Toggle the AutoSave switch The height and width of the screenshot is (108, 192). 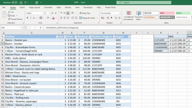click(x=15, y=2)
